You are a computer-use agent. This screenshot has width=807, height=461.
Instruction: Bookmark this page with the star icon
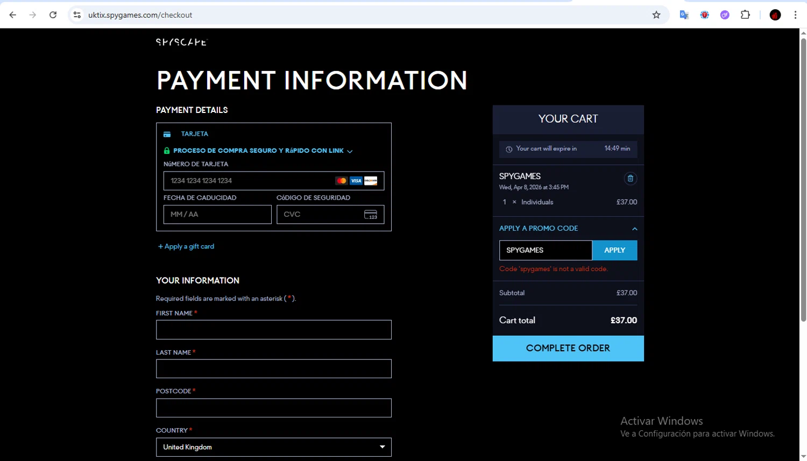click(x=656, y=15)
